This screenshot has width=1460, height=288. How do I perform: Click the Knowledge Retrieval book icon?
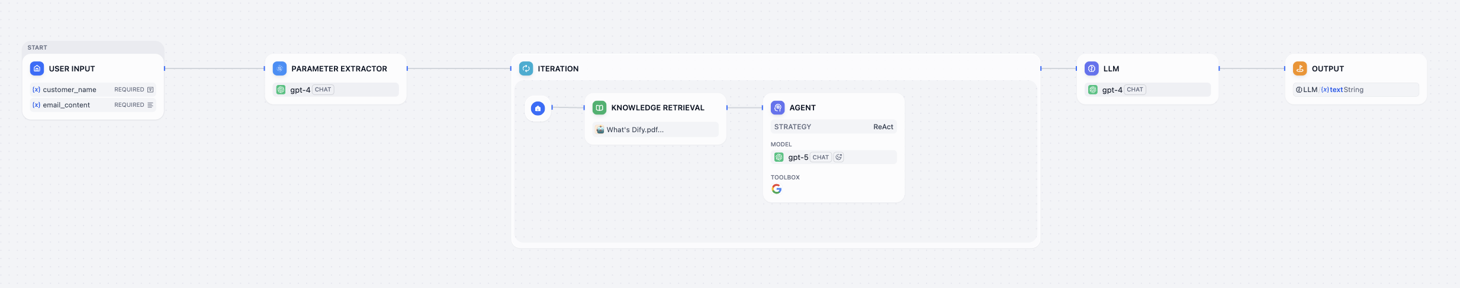pyautogui.click(x=599, y=107)
